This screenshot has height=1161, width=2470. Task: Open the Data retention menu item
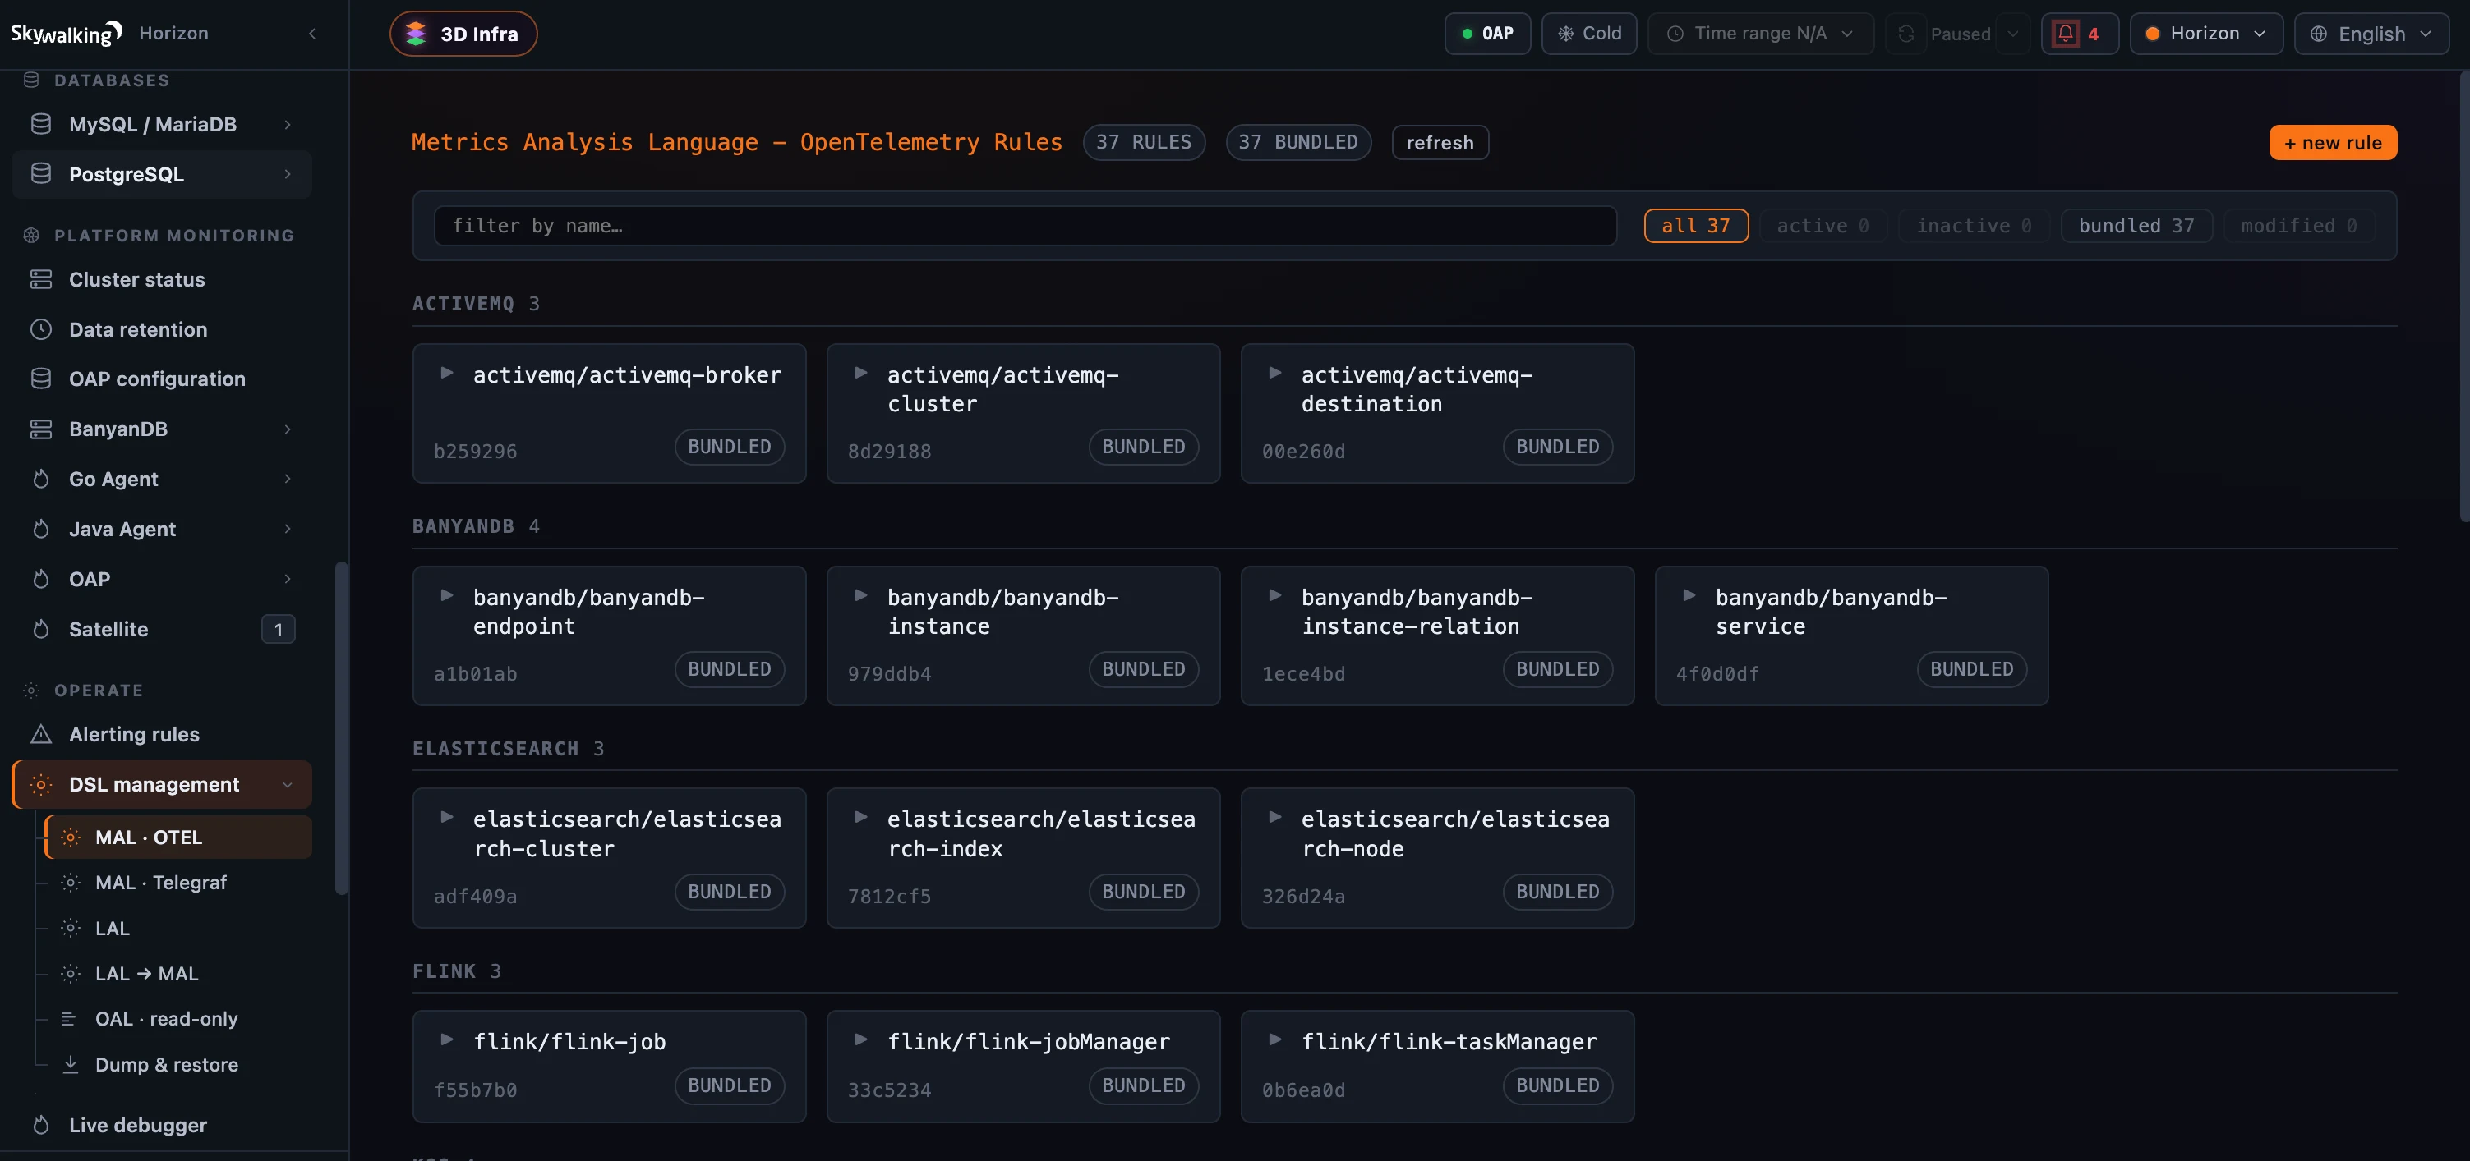(161, 328)
